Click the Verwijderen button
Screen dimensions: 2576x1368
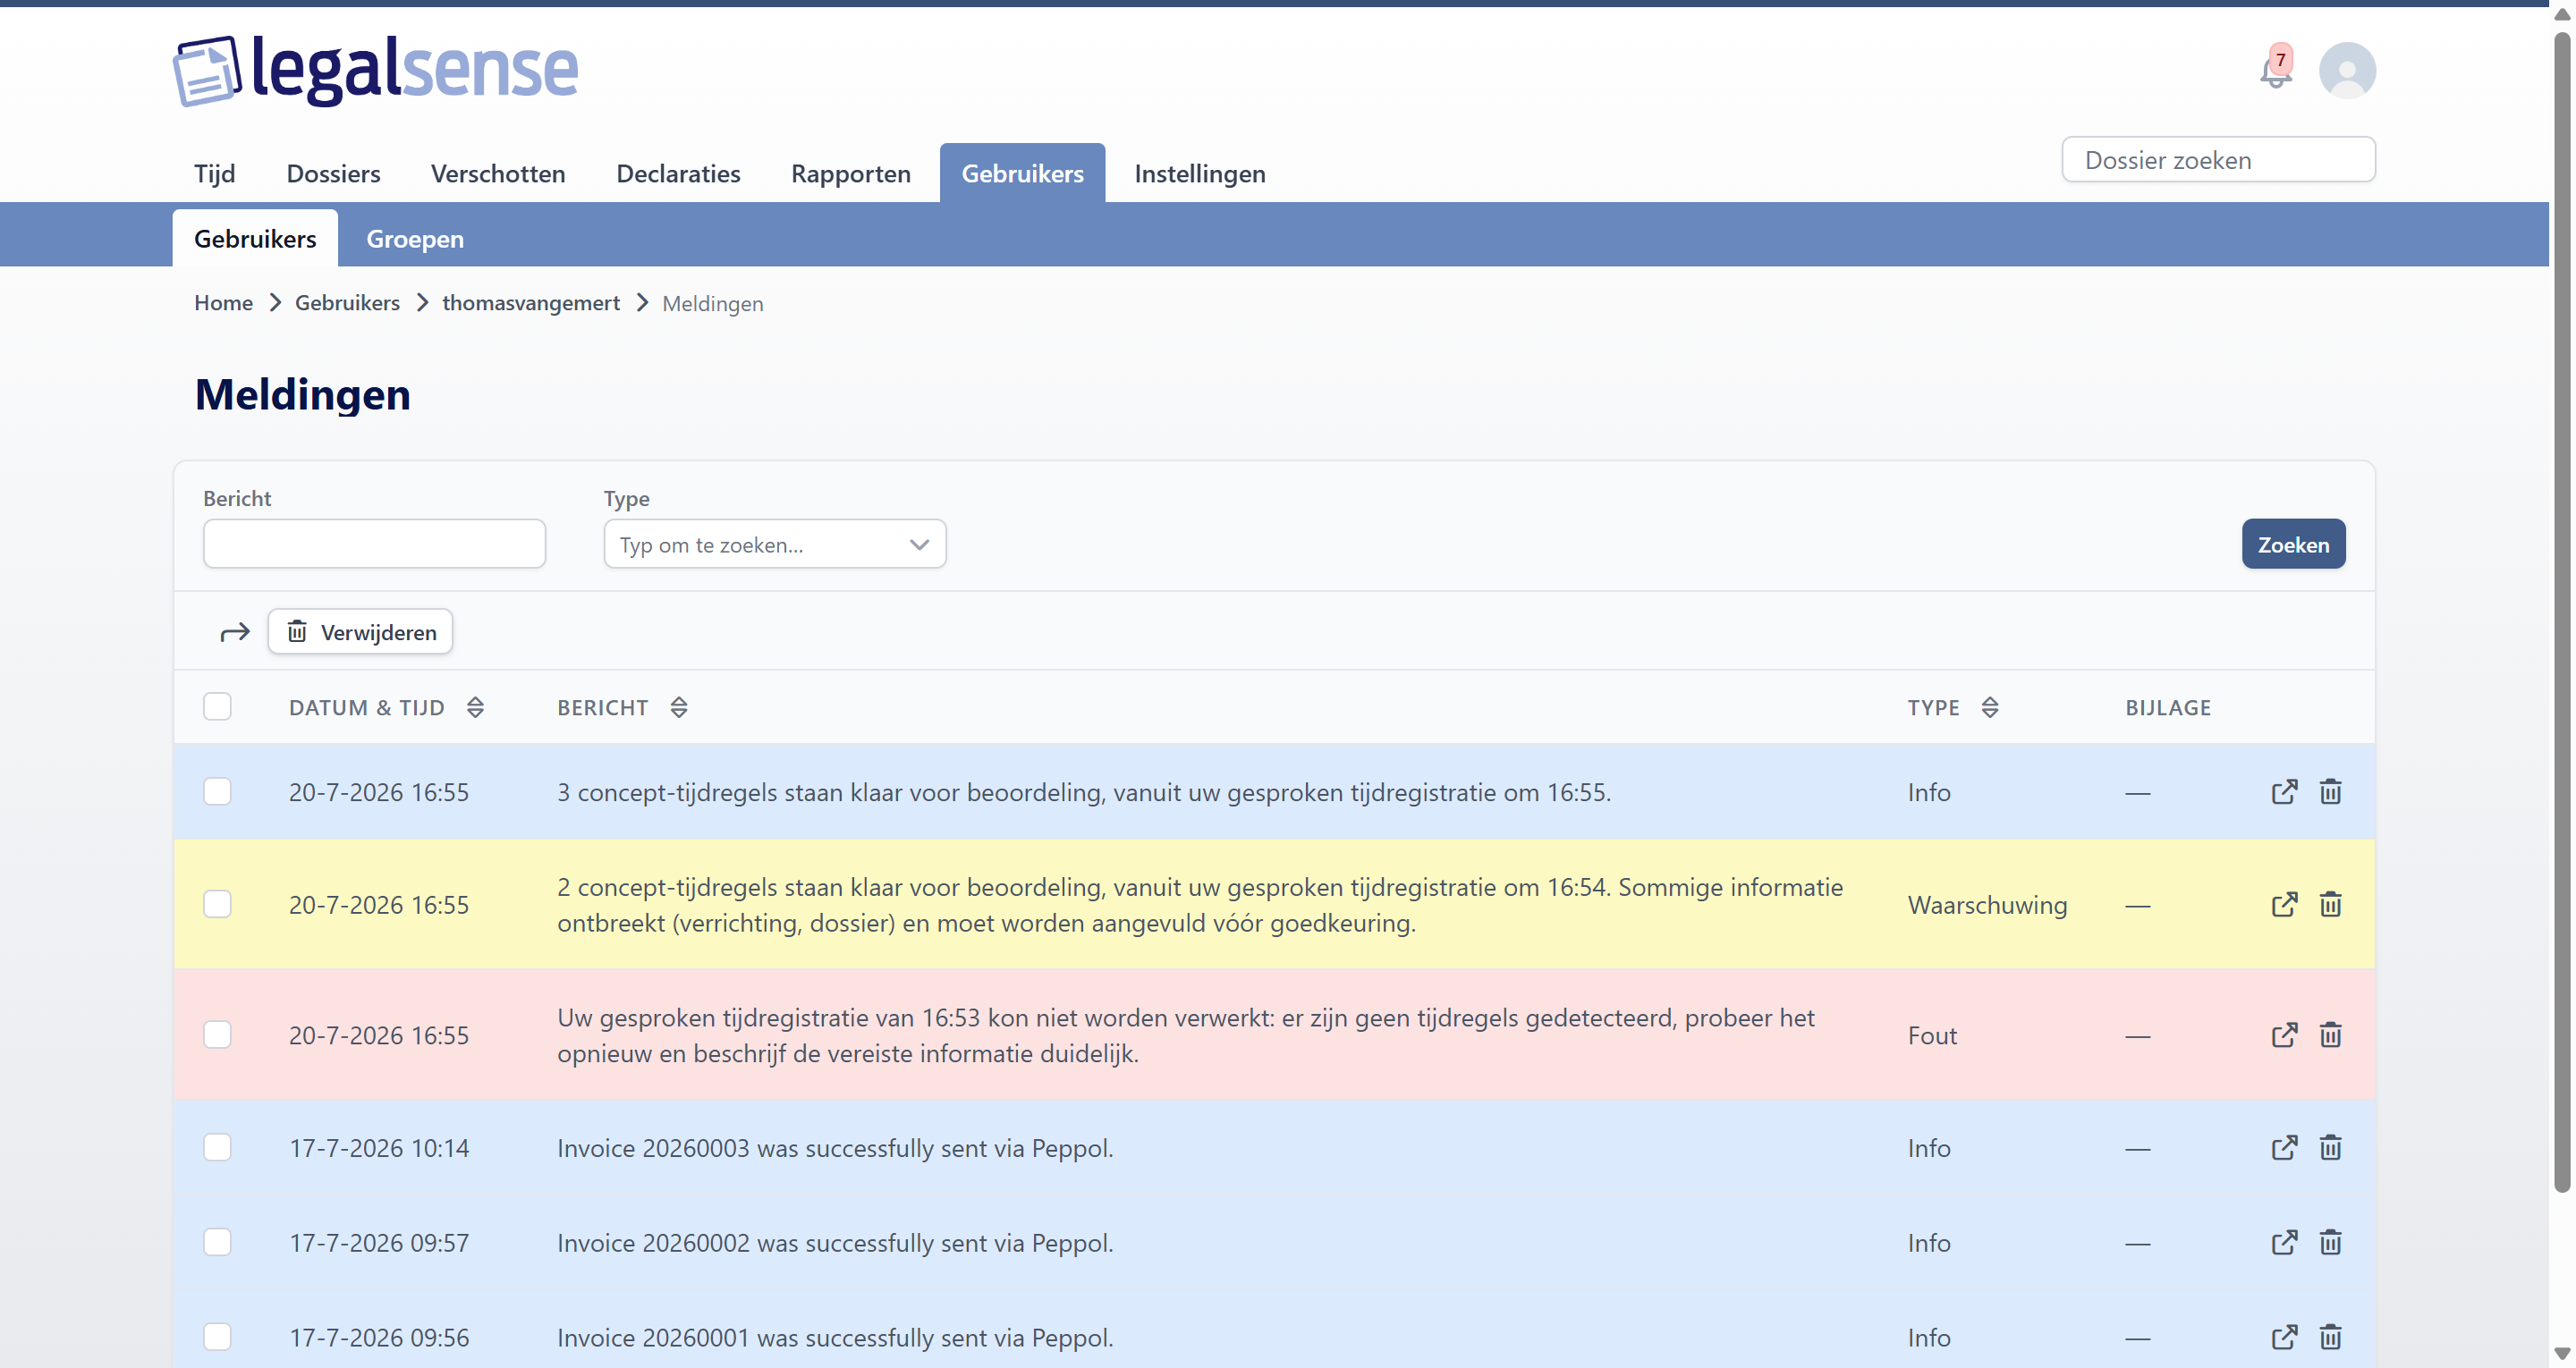(x=360, y=632)
